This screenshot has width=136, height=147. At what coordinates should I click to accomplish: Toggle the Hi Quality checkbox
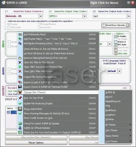(x=116, y=36)
